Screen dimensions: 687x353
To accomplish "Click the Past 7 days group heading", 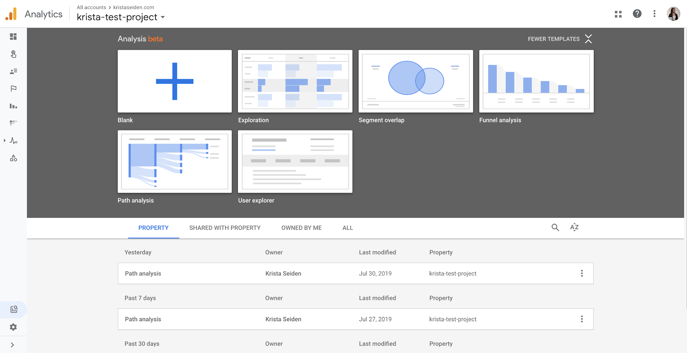I will [x=140, y=298].
